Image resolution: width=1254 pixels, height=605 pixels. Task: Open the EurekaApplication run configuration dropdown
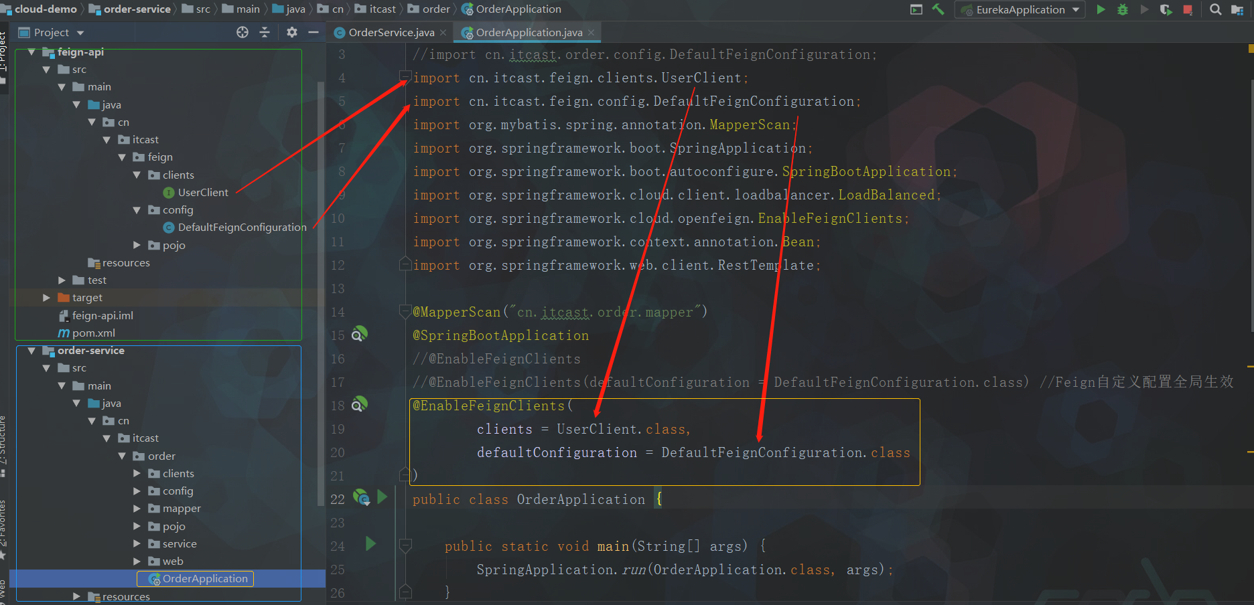click(1020, 9)
